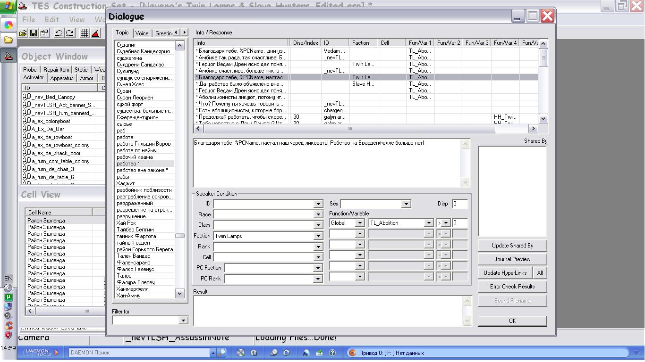645x362 pixels.
Task: Click the Journal Preview button
Action: [x=512, y=259]
